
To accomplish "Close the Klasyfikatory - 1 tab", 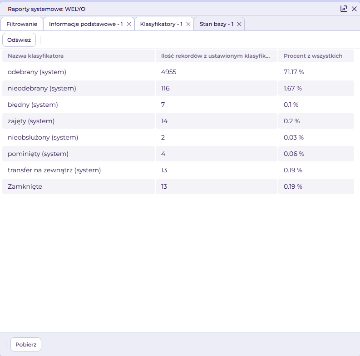I will click(x=188, y=24).
